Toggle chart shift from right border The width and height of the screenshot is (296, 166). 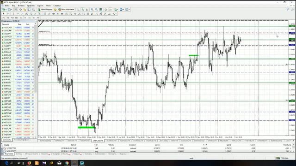click(111, 9)
